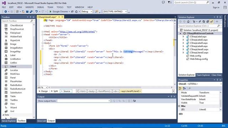Viewport: 228px width, 128px height.
Task: Click the Refresh browser toolbar icon
Action: click(x=76, y=11)
